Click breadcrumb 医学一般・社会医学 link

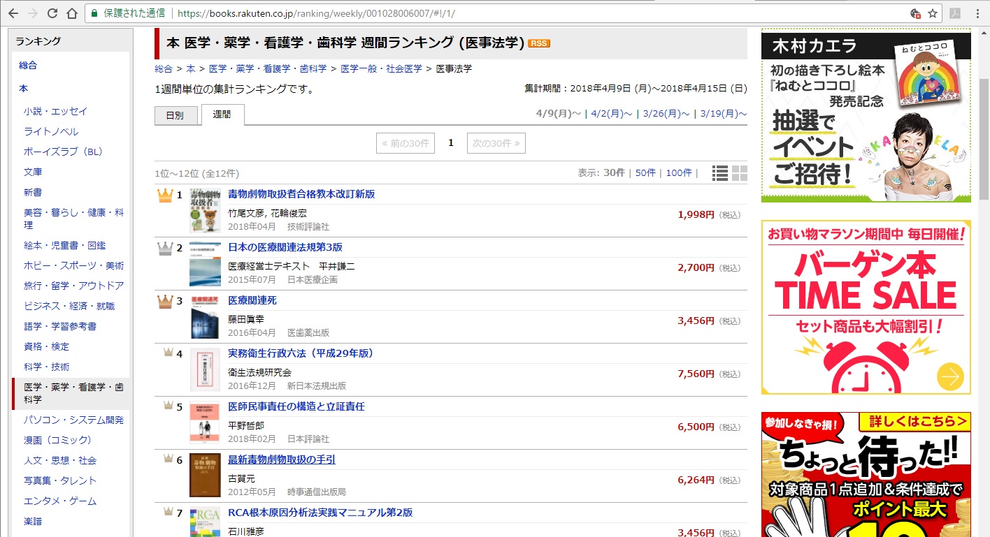point(381,68)
